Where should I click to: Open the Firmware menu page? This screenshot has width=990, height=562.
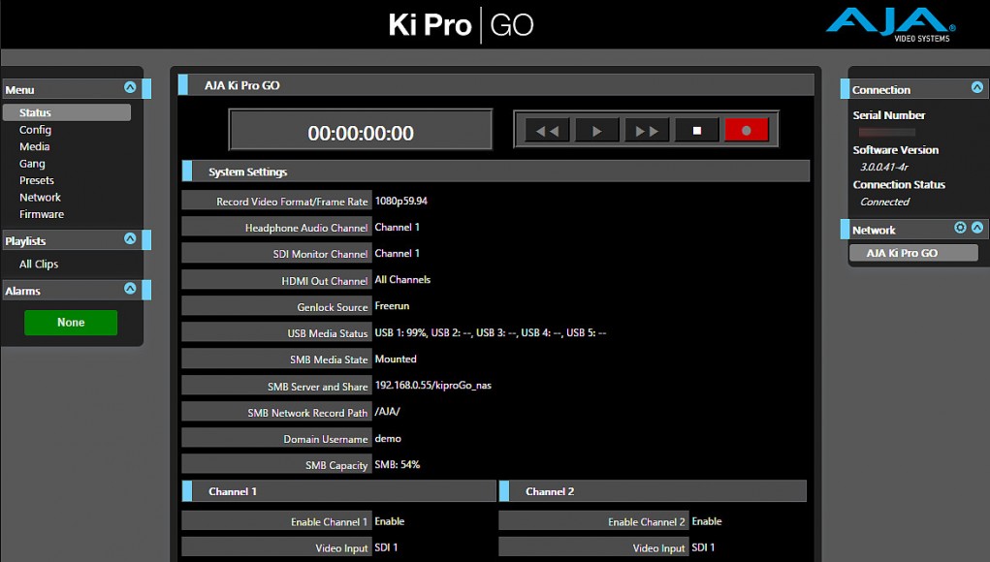[x=42, y=214]
